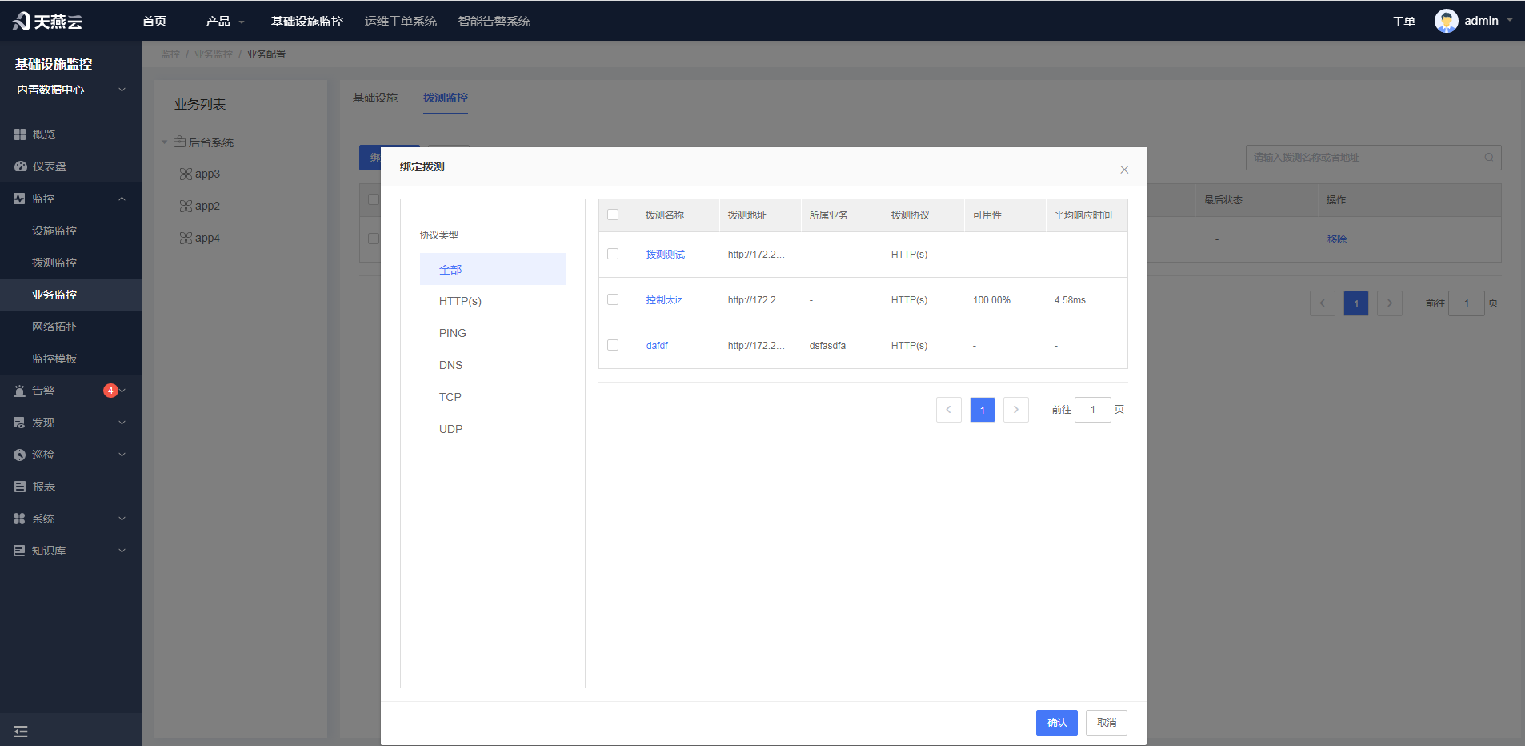Viewport: 1525px width, 746px height.
Task: Select all rows via header checkbox
Action: pyautogui.click(x=613, y=215)
